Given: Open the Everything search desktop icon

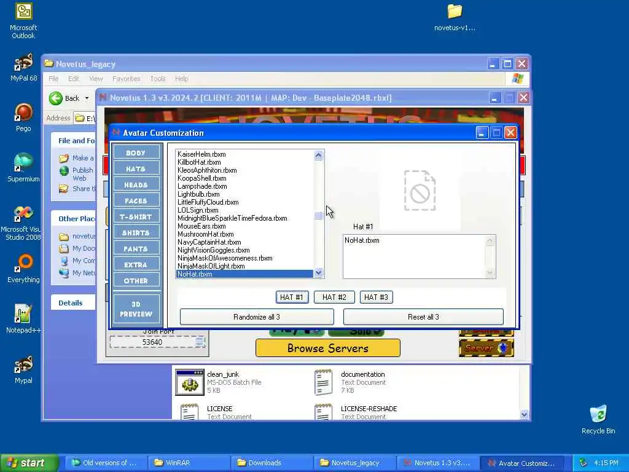Looking at the screenshot, I should click(23, 269).
